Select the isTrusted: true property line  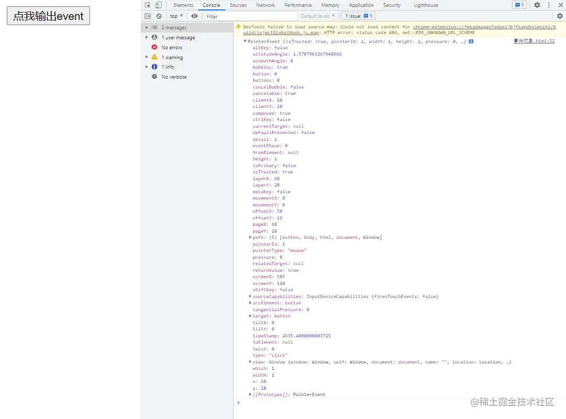tap(273, 172)
